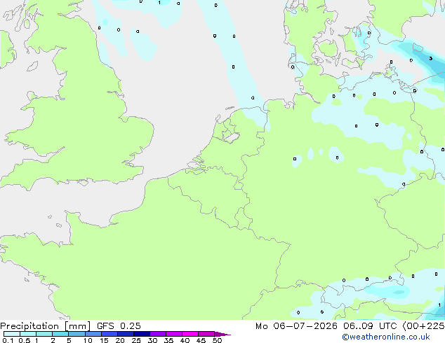The image size is (445, 343).
Task: Click the '35' legend scale label
Action: (x=168, y=340)
